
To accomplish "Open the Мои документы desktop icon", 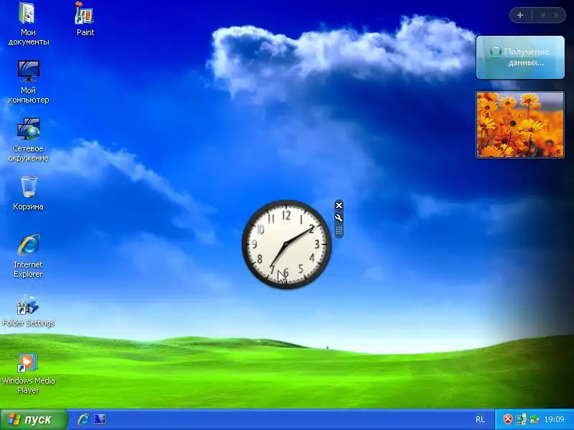I will 28,24.
